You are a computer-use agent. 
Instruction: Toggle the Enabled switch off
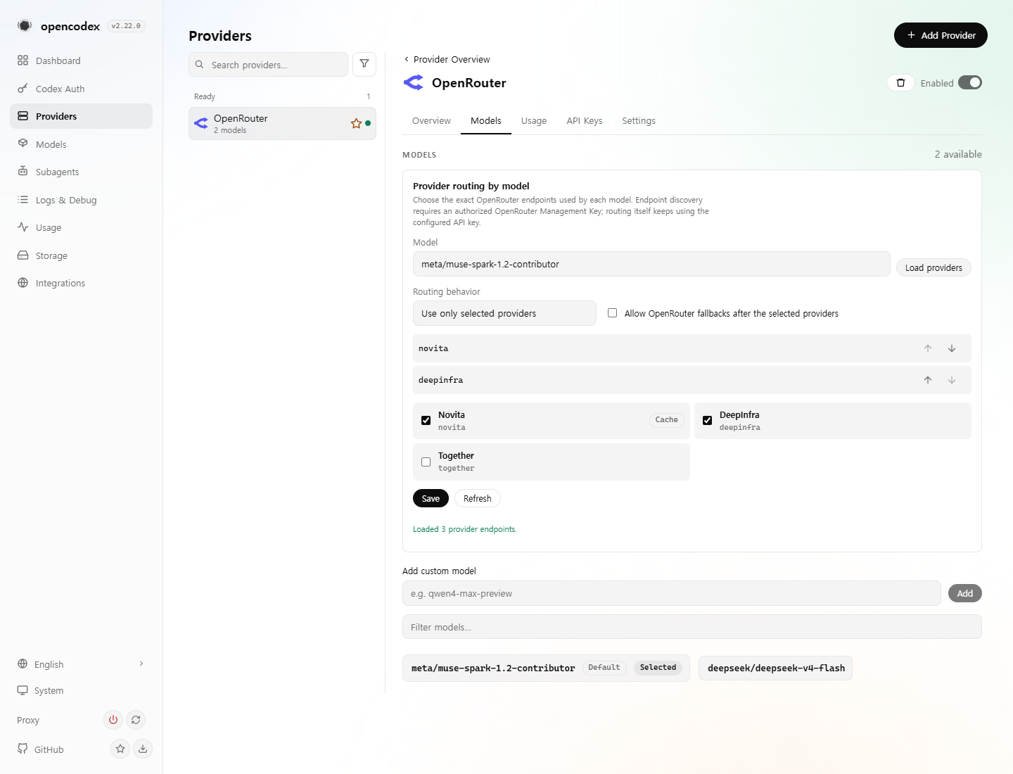(x=970, y=82)
